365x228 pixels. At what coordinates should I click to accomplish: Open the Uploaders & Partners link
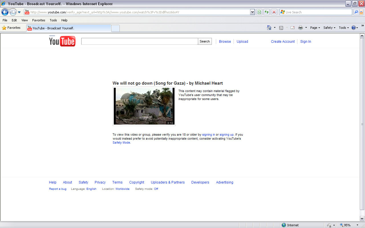click(168, 182)
